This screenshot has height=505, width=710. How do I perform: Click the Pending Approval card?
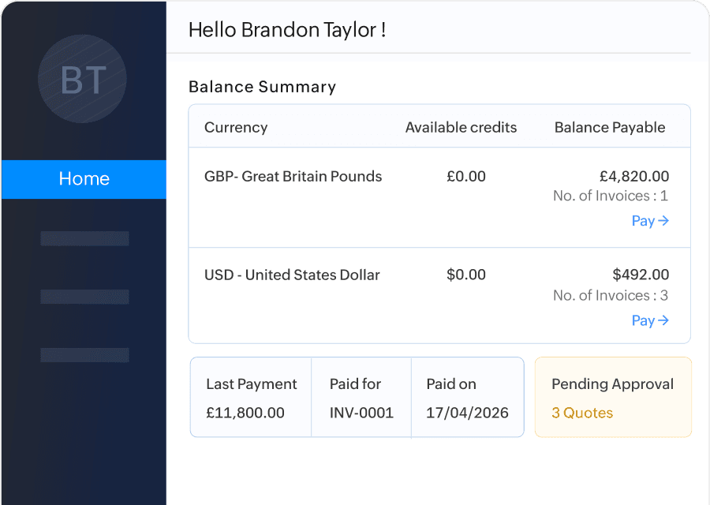tap(613, 397)
